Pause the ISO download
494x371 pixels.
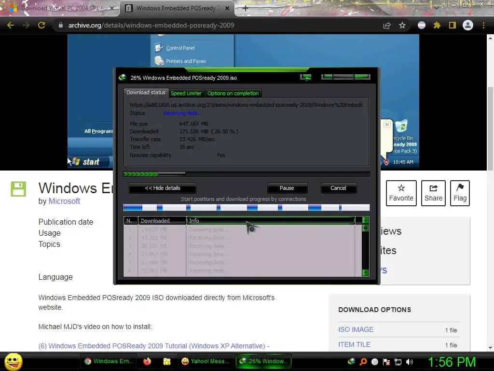click(287, 188)
